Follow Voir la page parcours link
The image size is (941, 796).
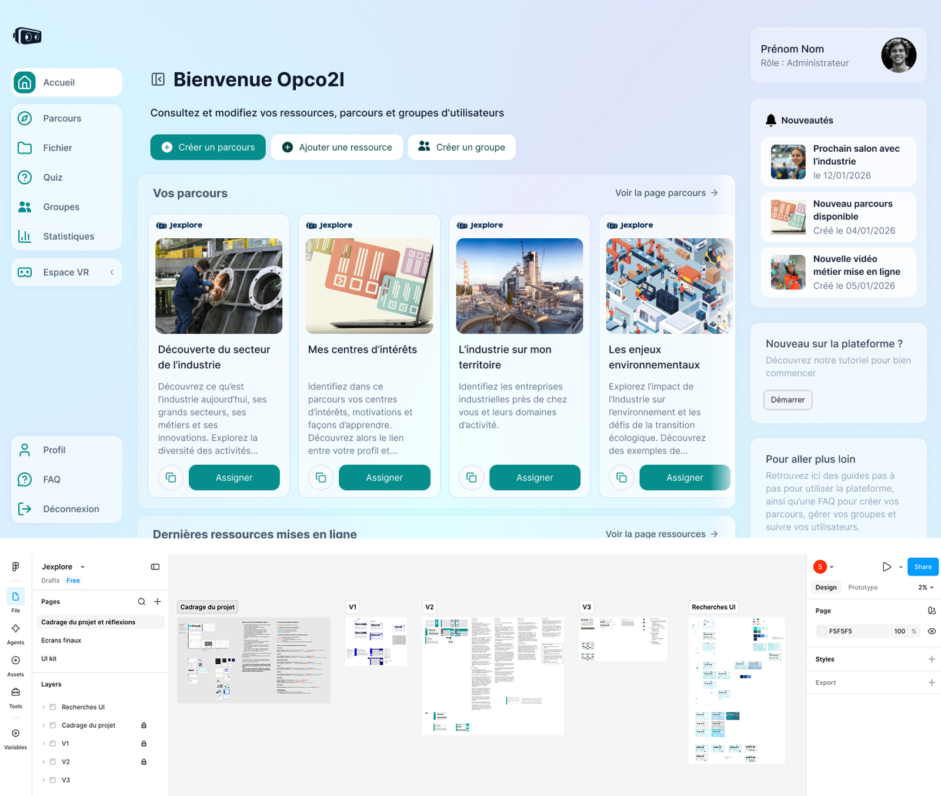666,193
